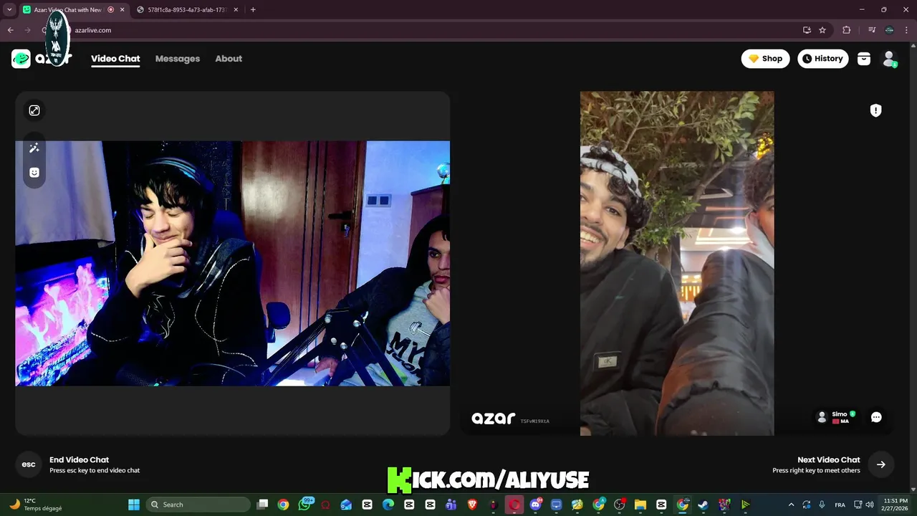
Task: Open the face filter smiley icon
Action: (34, 173)
